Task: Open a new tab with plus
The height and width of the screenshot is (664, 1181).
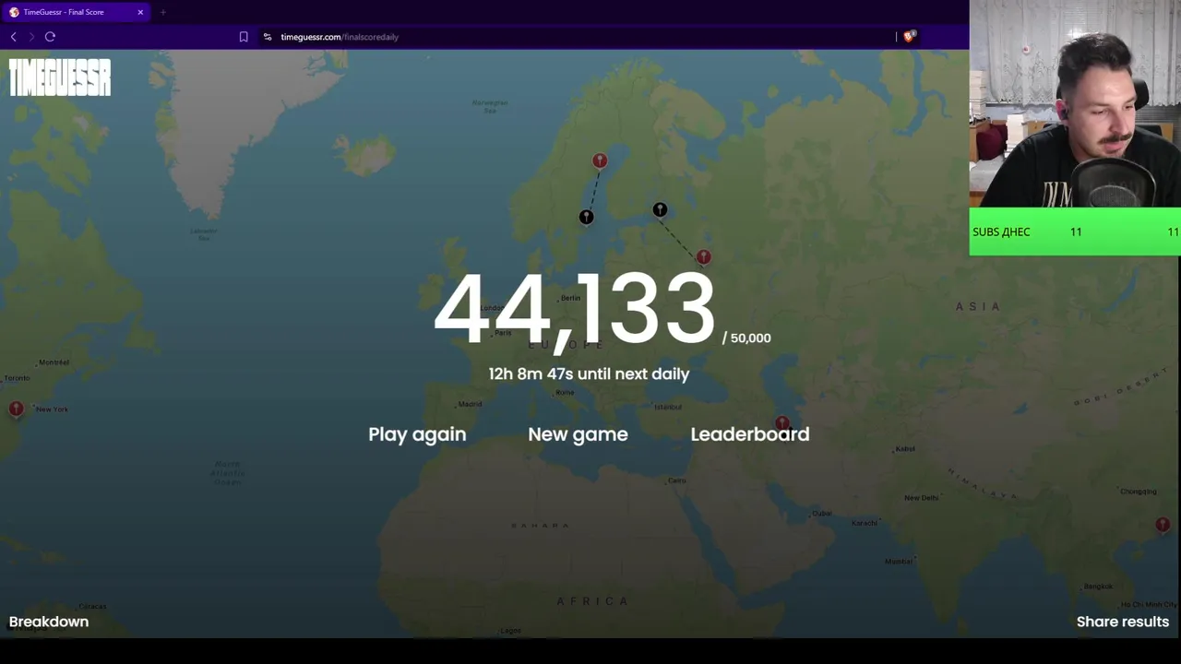Action: pos(162,12)
